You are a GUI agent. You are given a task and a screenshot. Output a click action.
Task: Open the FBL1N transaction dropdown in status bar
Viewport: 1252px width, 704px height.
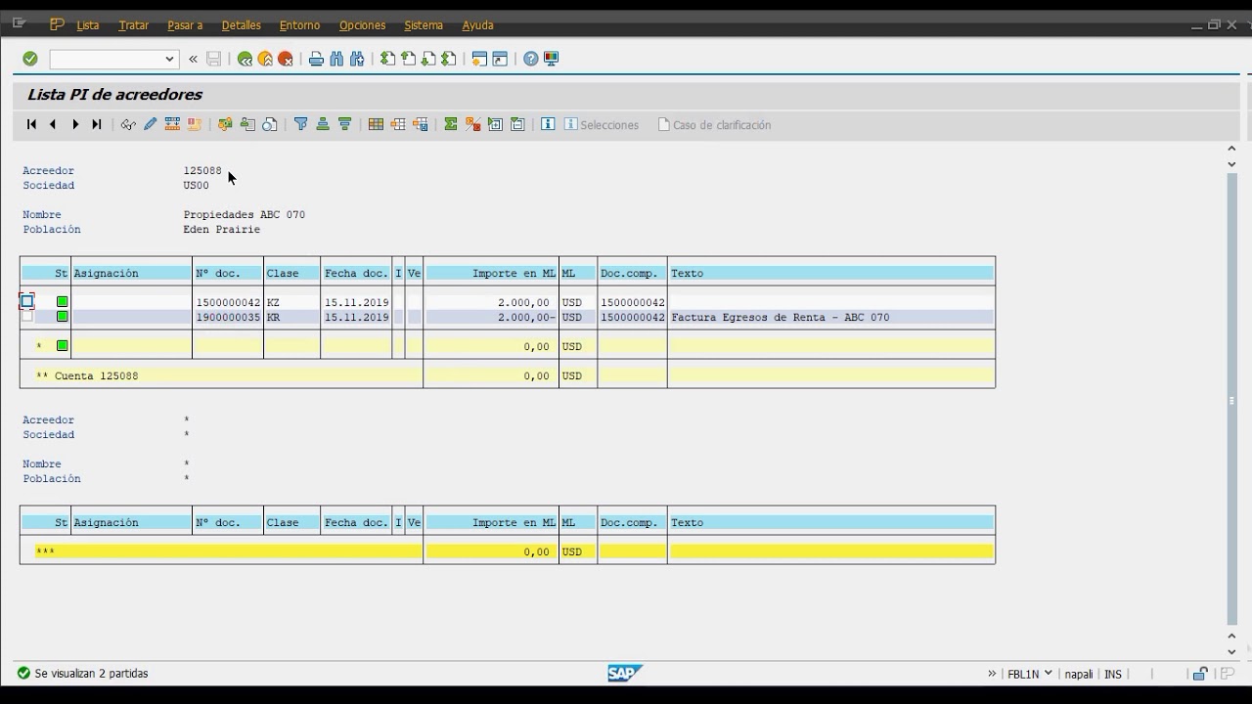(1048, 673)
